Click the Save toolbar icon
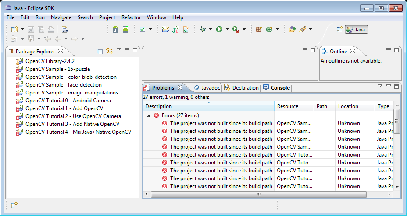Image resolution: width=407 pixels, height=216 pixels. pos(31,29)
